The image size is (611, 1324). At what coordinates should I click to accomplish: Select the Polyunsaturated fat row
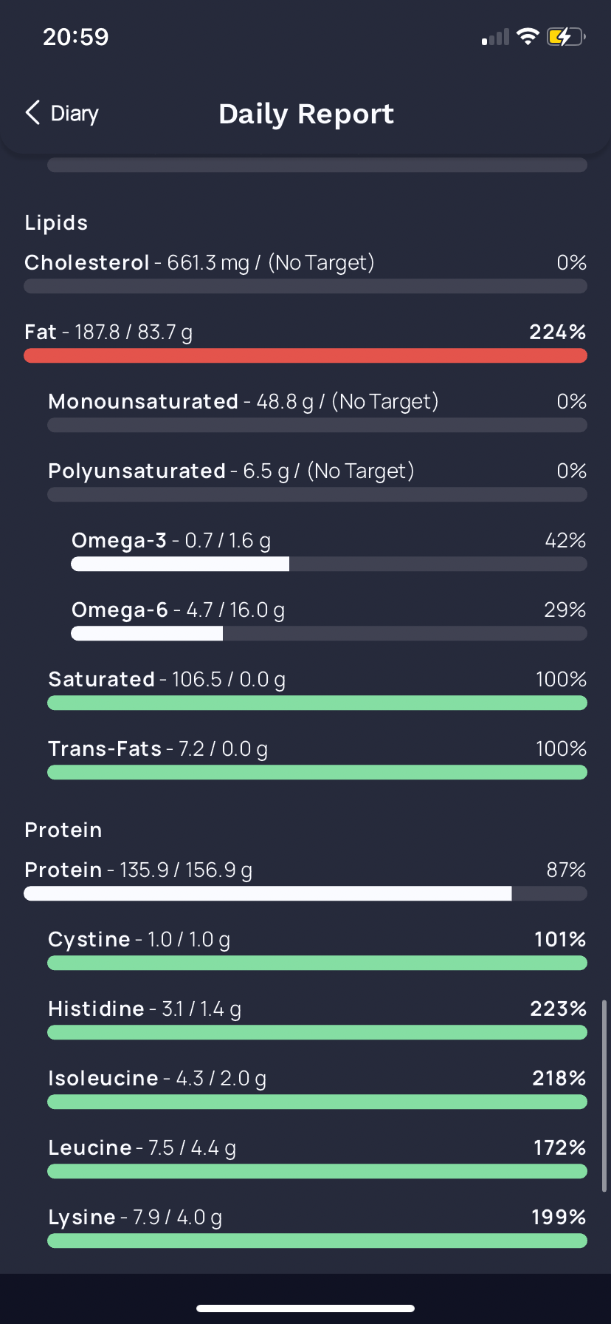point(317,480)
